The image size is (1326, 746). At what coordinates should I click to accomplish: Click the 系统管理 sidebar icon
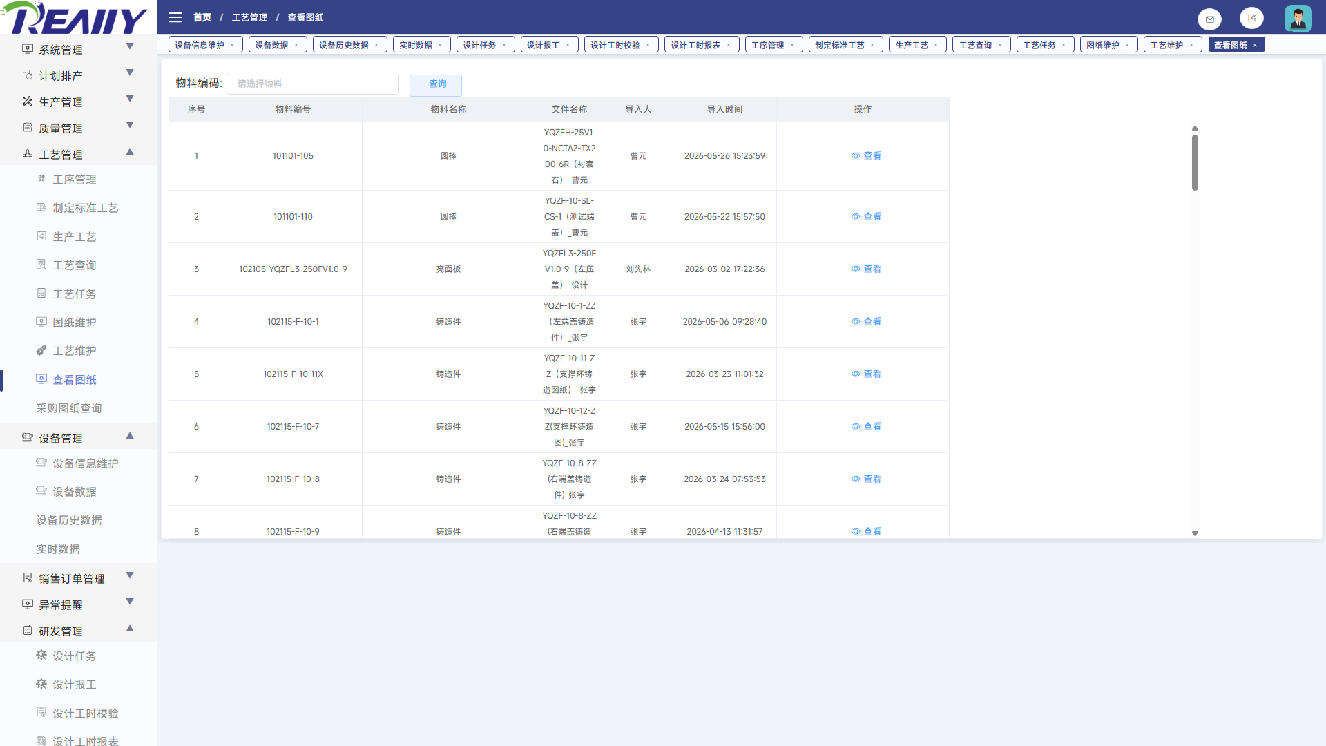pyautogui.click(x=28, y=49)
